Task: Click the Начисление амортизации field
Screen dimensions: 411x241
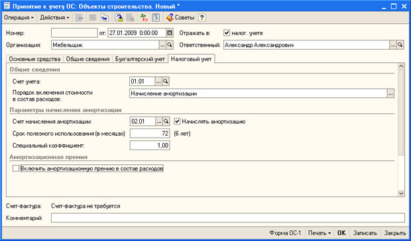Action: [258, 93]
